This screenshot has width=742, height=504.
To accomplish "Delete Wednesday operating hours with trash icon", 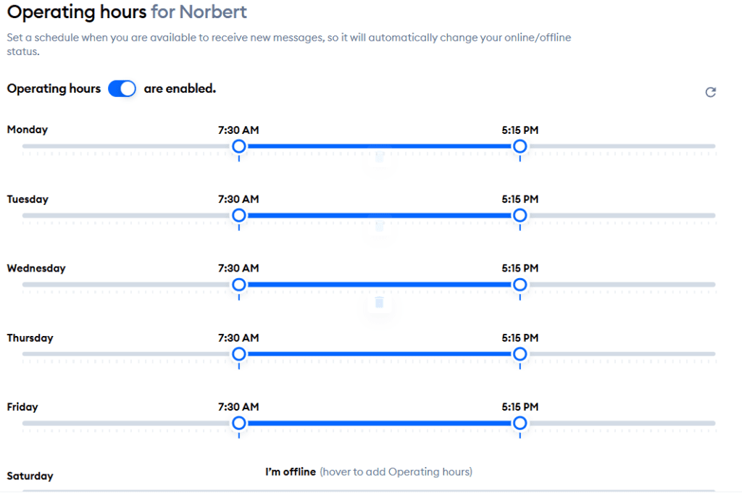I will pos(379,302).
